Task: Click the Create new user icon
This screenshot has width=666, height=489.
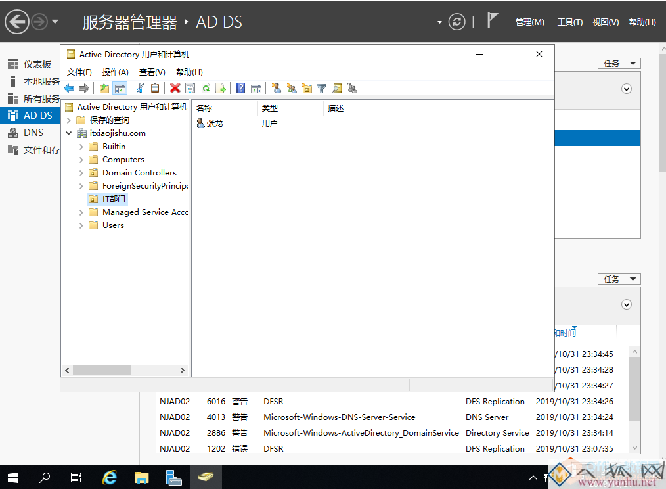Action: pyautogui.click(x=276, y=89)
